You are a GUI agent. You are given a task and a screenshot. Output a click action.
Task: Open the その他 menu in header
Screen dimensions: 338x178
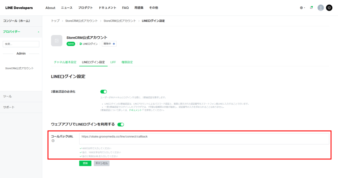click(153, 8)
